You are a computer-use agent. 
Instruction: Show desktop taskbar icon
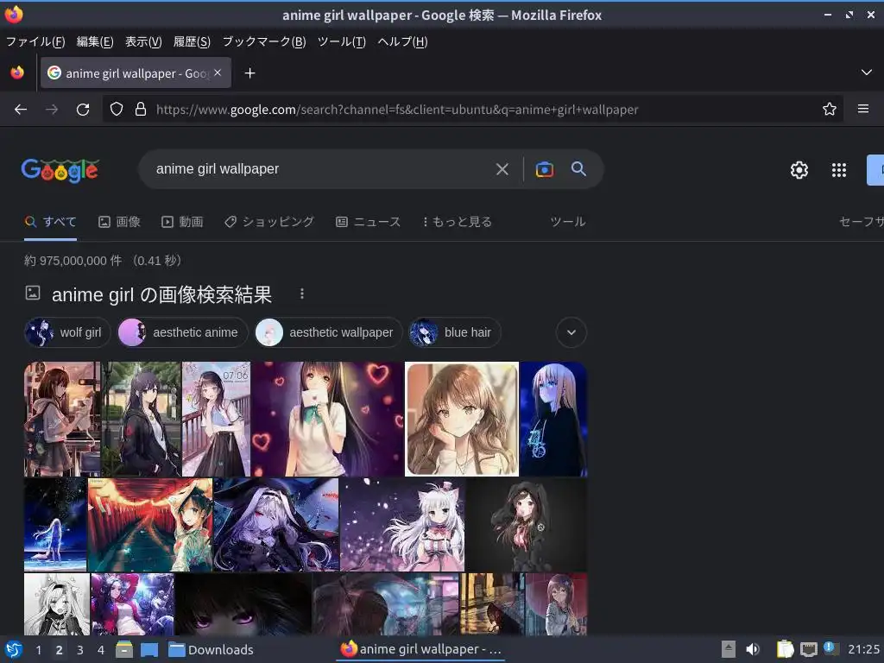tap(148, 649)
